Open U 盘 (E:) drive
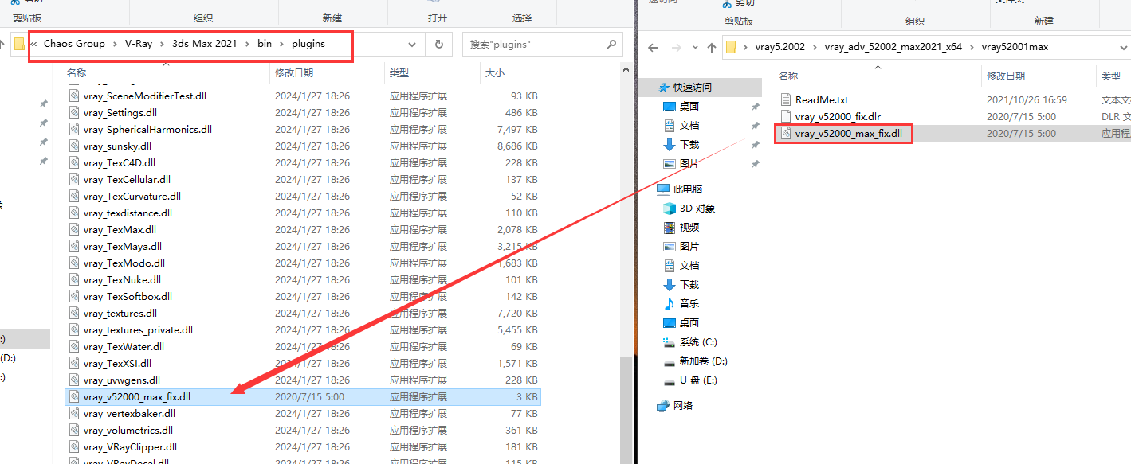This screenshot has width=1131, height=464. (x=698, y=380)
